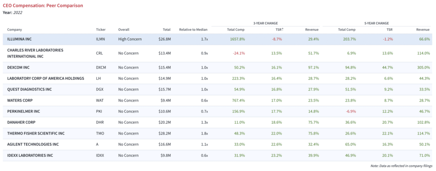Click High Concern rating for Illumina
This screenshot has width=436, height=171.
tap(130, 39)
